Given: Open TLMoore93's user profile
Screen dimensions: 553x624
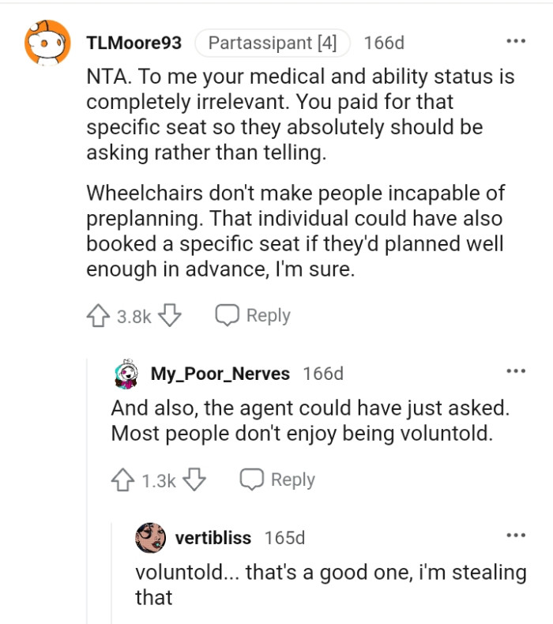Looking at the screenshot, I should click(134, 43).
